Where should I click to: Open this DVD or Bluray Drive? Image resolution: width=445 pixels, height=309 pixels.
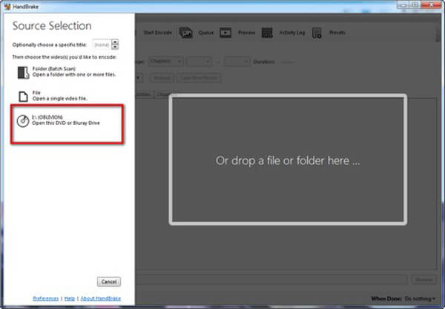pos(66,123)
